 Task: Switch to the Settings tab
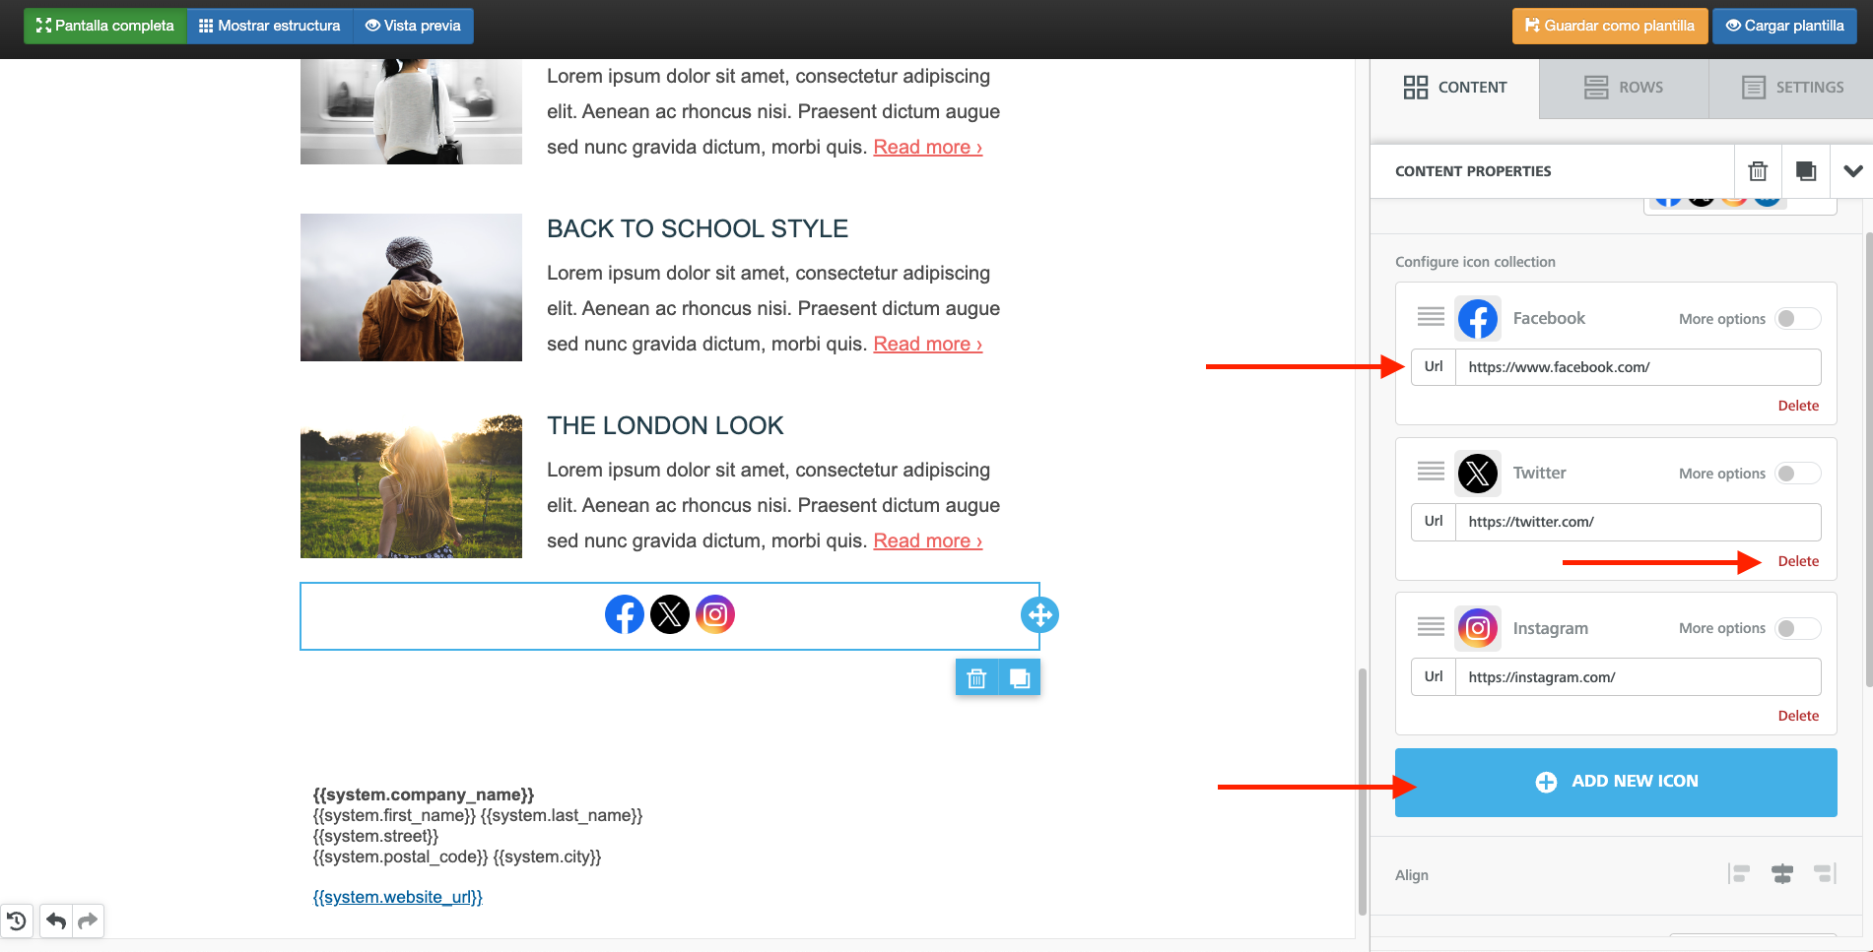(x=1791, y=88)
